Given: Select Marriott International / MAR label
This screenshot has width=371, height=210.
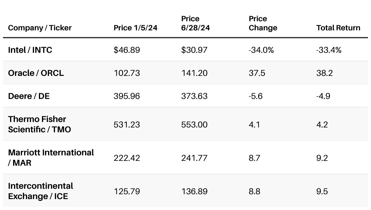Looking at the screenshot, I should [x=51, y=157].
